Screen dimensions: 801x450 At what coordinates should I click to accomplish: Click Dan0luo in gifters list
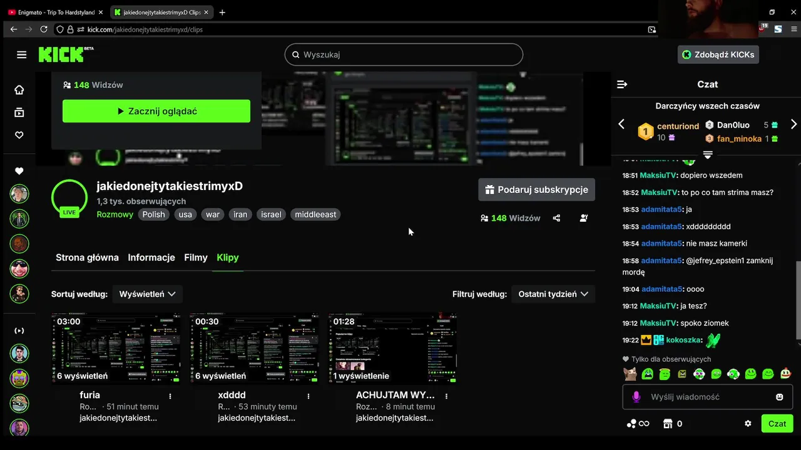(x=733, y=125)
